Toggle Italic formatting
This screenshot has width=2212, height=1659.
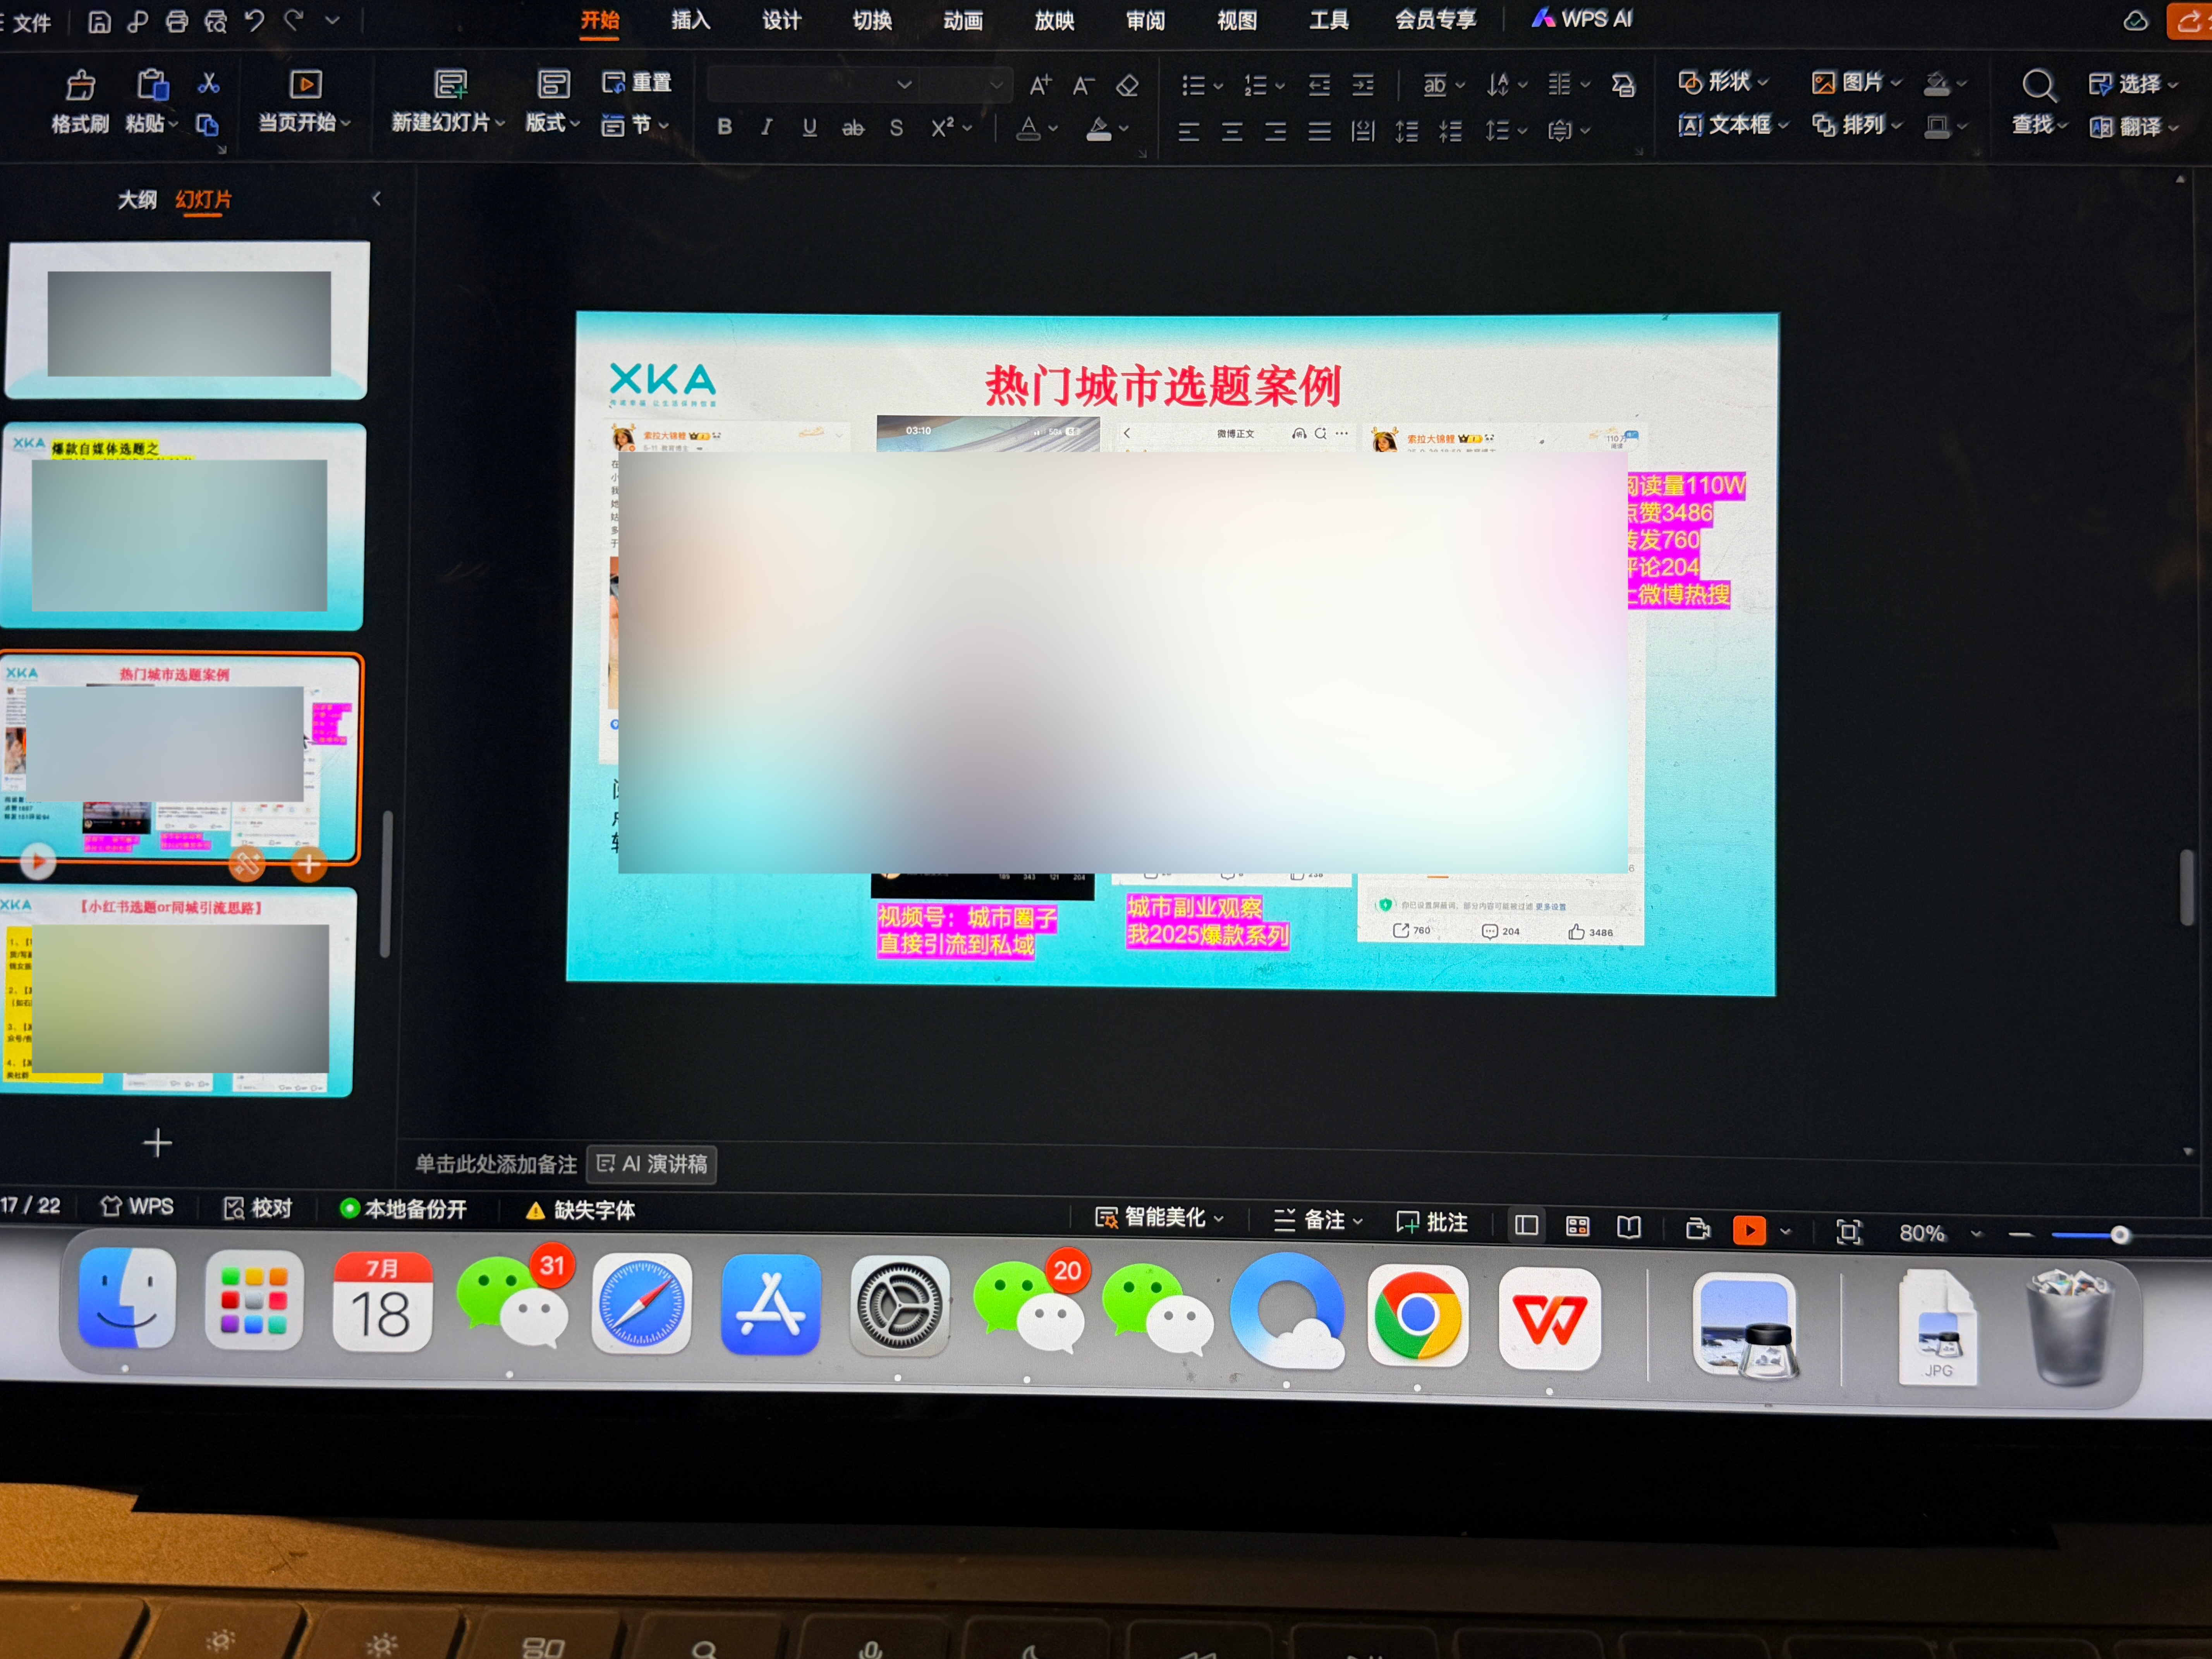767,127
